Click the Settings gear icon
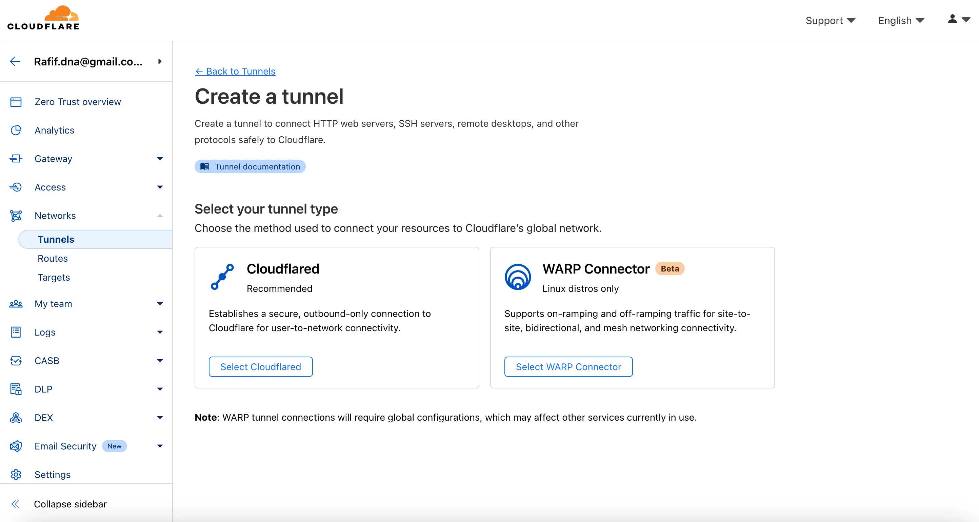 pos(16,475)
